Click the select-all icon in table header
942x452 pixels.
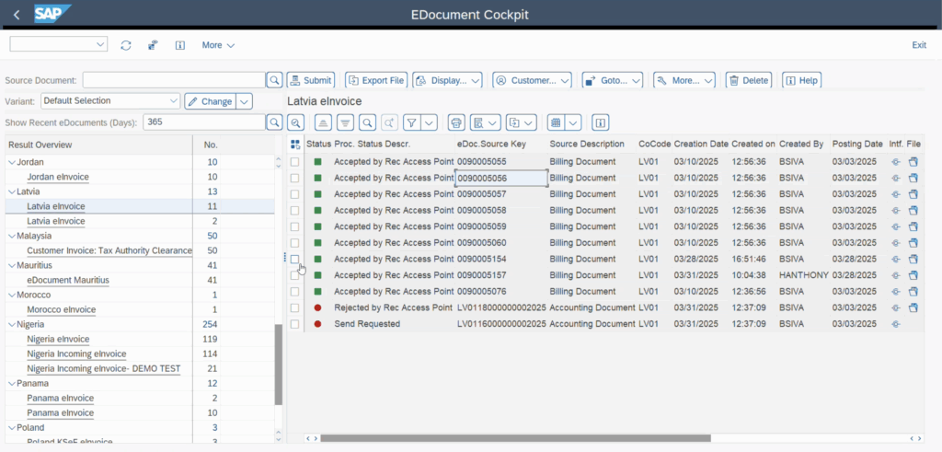[295, 144]
